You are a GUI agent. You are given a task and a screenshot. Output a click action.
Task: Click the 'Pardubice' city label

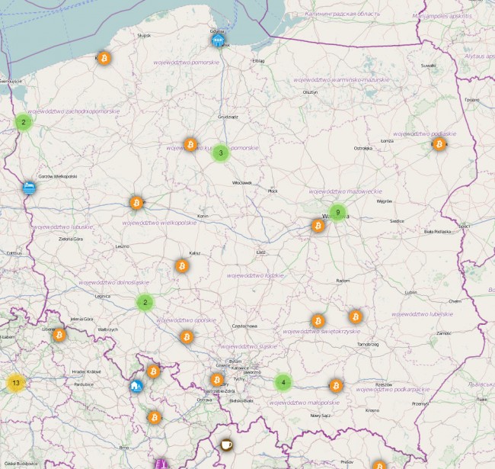click(x=84, y=384)
